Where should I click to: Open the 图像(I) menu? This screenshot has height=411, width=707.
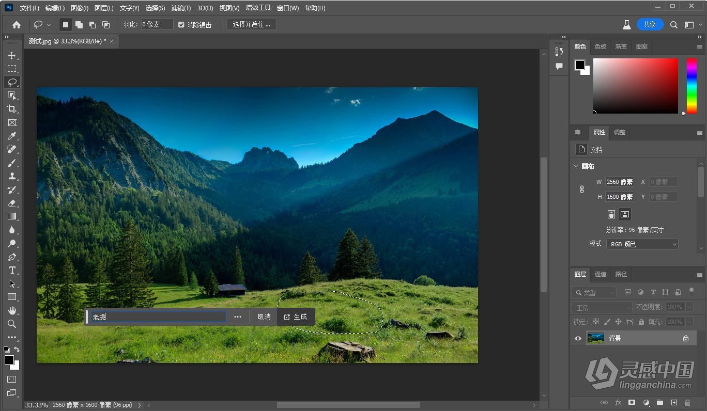coord(80,8)
